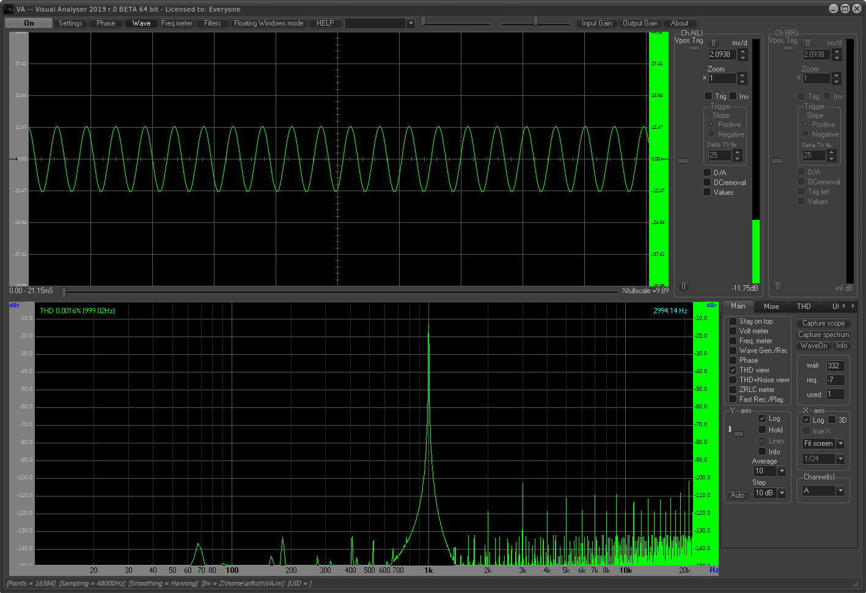This screenshot has height=593, width=866.
Task: Click the Capture spectrum button
Action: (x=823, y=335)
